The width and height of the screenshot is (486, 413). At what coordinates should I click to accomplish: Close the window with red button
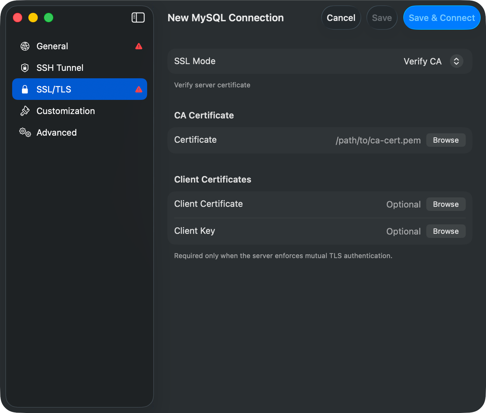coord(18,18)
